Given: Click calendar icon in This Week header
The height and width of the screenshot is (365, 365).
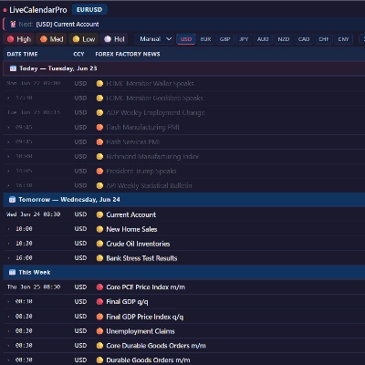Looking at the screenshot, I should click(x=12, y=272).
